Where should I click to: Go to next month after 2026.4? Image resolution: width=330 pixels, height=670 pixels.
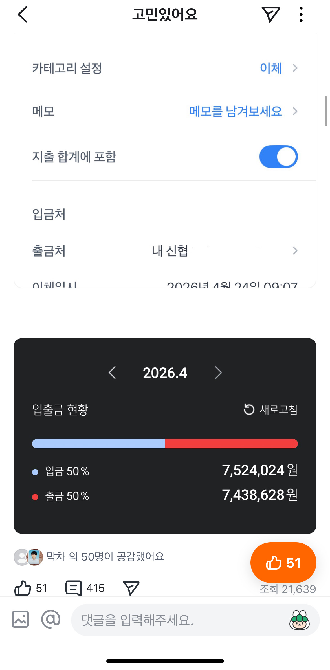pyautogui.click(x=218, y=373)
